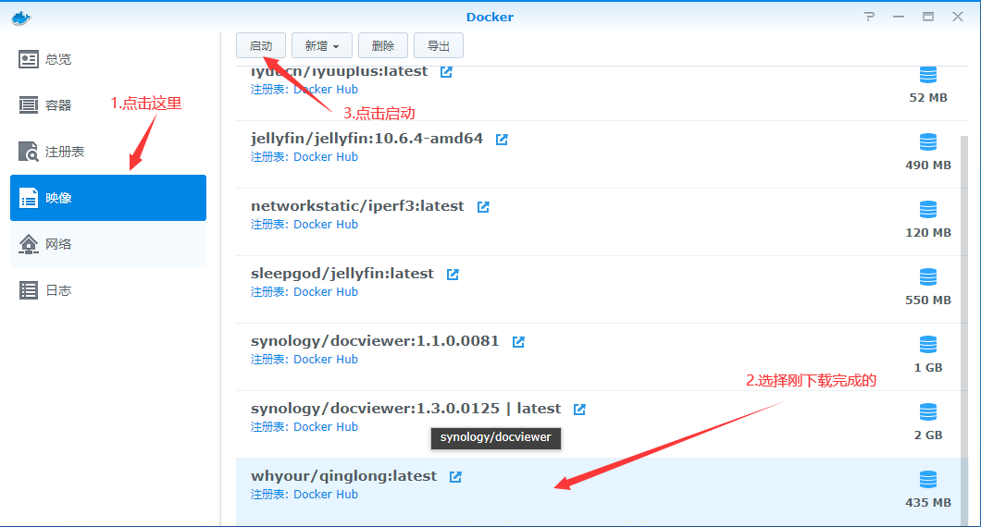This screenshot has height=527, width=981.
Task: Click the 490 MB size label
Action: click(x=928, y=165)
